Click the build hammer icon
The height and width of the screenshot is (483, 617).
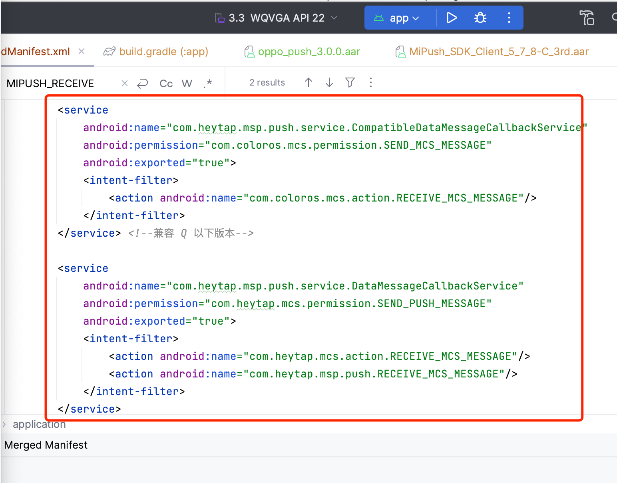[x=587, y=18]
